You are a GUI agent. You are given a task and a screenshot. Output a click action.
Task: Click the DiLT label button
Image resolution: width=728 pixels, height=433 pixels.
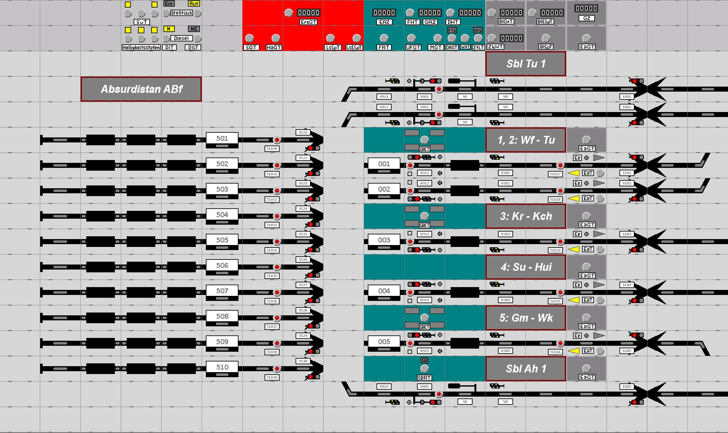pos(193,47)
